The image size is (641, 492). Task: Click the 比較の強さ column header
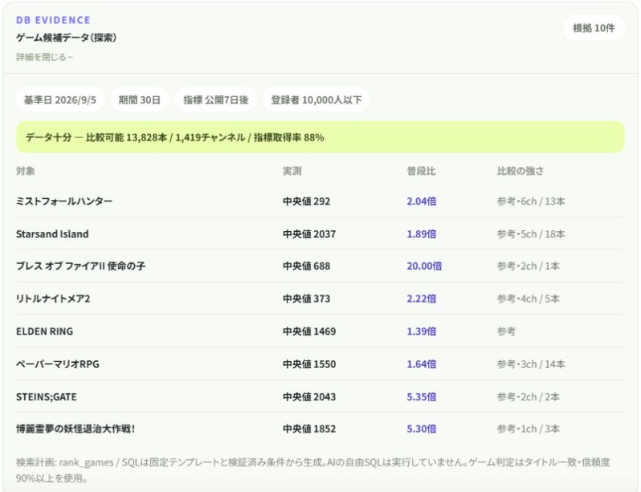[520, 171]
